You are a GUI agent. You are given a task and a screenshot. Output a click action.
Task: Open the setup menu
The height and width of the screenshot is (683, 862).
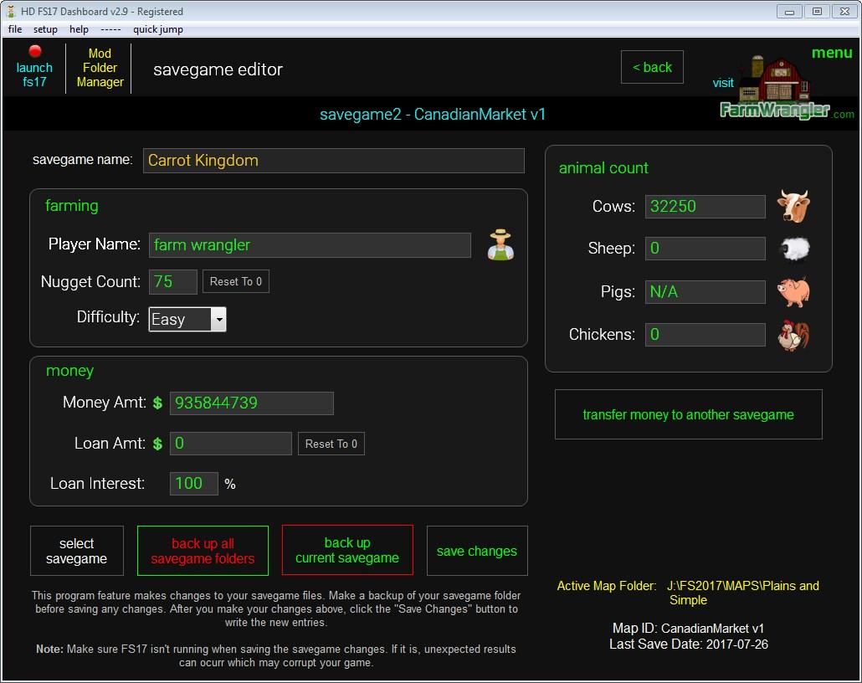click(x=45, y=29)
